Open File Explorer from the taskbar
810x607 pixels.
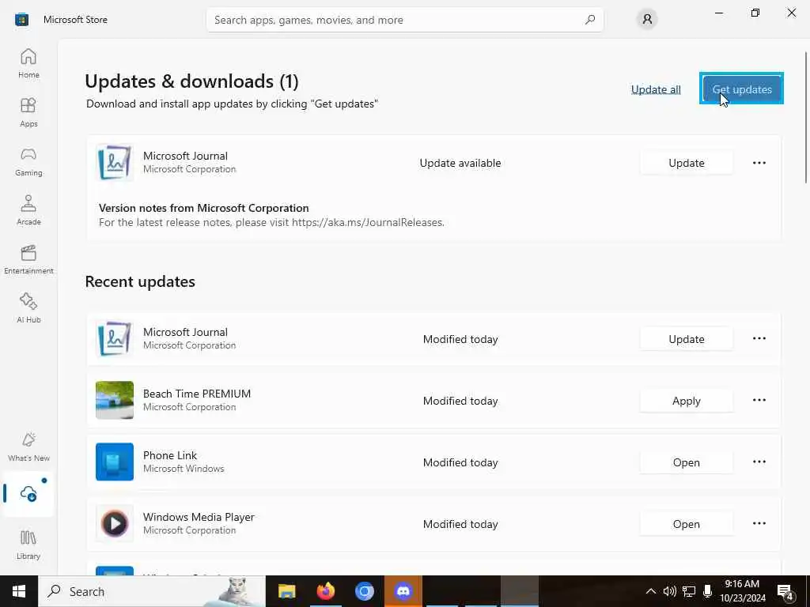(286, 591)
